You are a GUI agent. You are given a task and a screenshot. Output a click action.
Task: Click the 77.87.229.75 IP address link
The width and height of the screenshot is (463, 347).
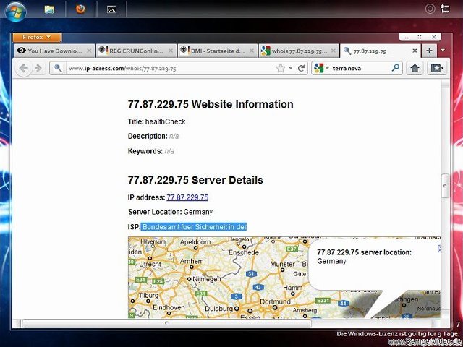pos(187,197)
